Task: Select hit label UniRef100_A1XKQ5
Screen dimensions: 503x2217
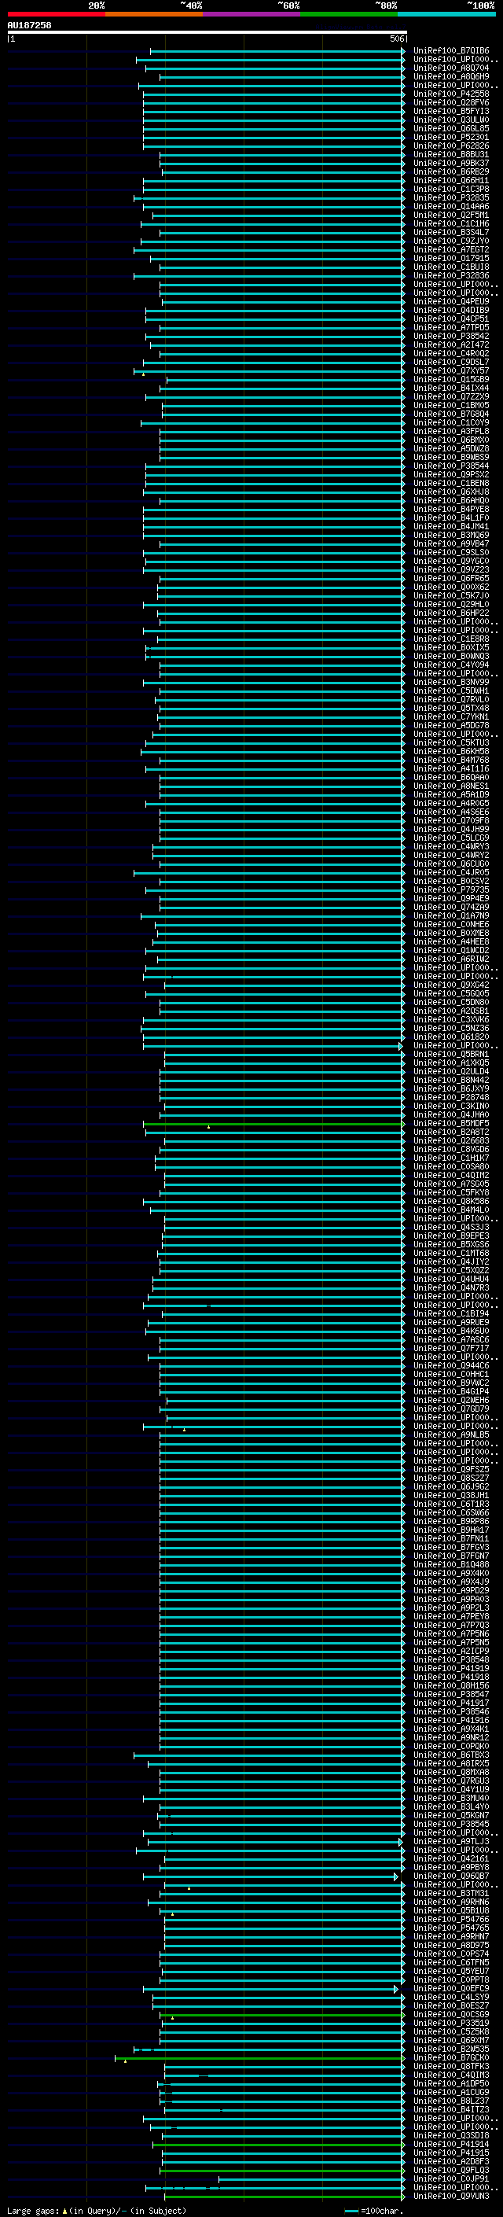Action: click(x=451, y=1063)
